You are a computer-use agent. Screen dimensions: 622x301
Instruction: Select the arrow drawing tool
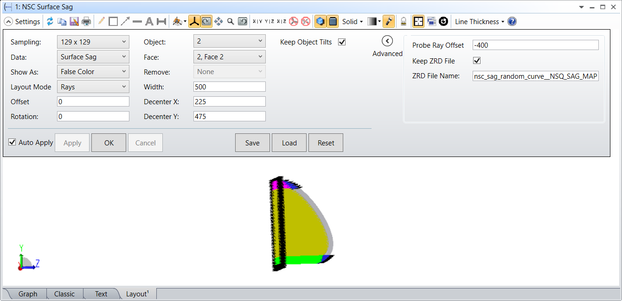pyautogui.click(x=125, y=21)
